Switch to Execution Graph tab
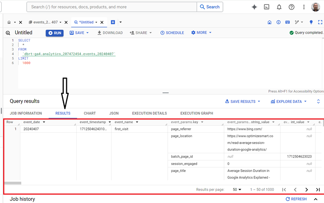Image resolution: width=324 pixels, height=203 pixels. click(197, 113)
